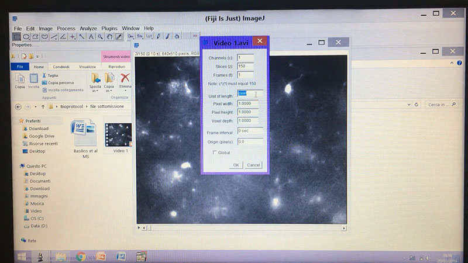Image resolution: width=468 pixels, height=263 pixels.
Task: Select the Oval selection tool
Action: [x=26, y=37]
